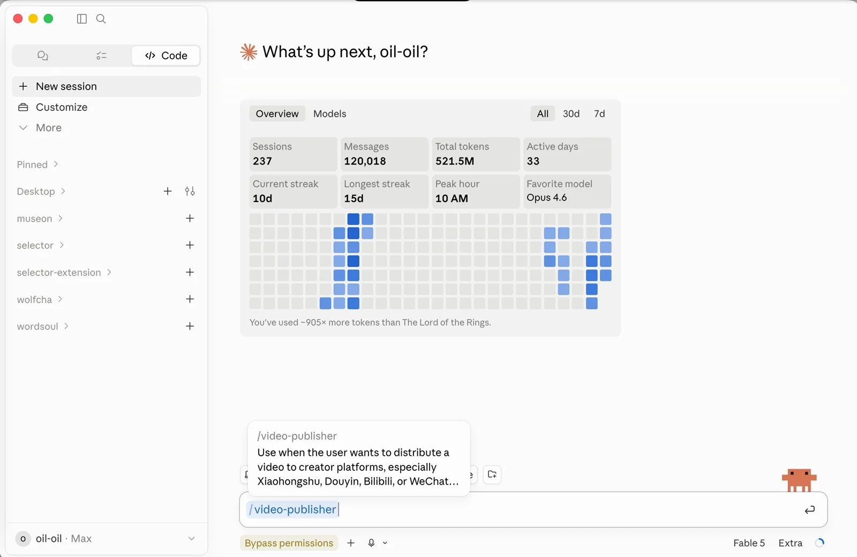Start a New session

tap(106, 86)
